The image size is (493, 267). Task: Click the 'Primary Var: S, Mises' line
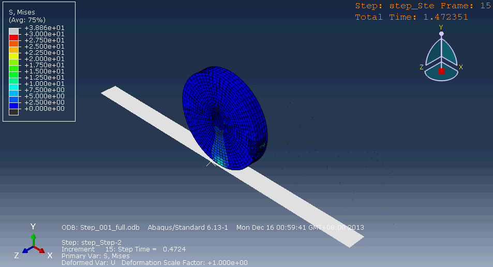click(96, 256)
